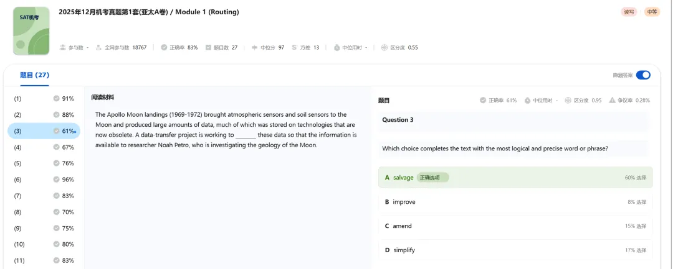The height and width of the screenshot is (269, 673).
Task: Click the 正确率 83% checkmark icon in header
Action: coord(164,47)
